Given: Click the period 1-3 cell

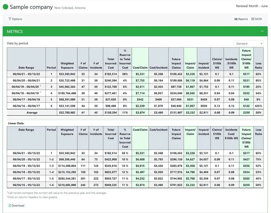Looking at the screenshot, I should pos(51,166).
